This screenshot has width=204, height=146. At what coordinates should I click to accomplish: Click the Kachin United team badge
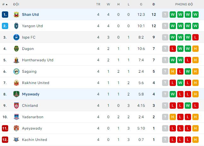(16, 140)
